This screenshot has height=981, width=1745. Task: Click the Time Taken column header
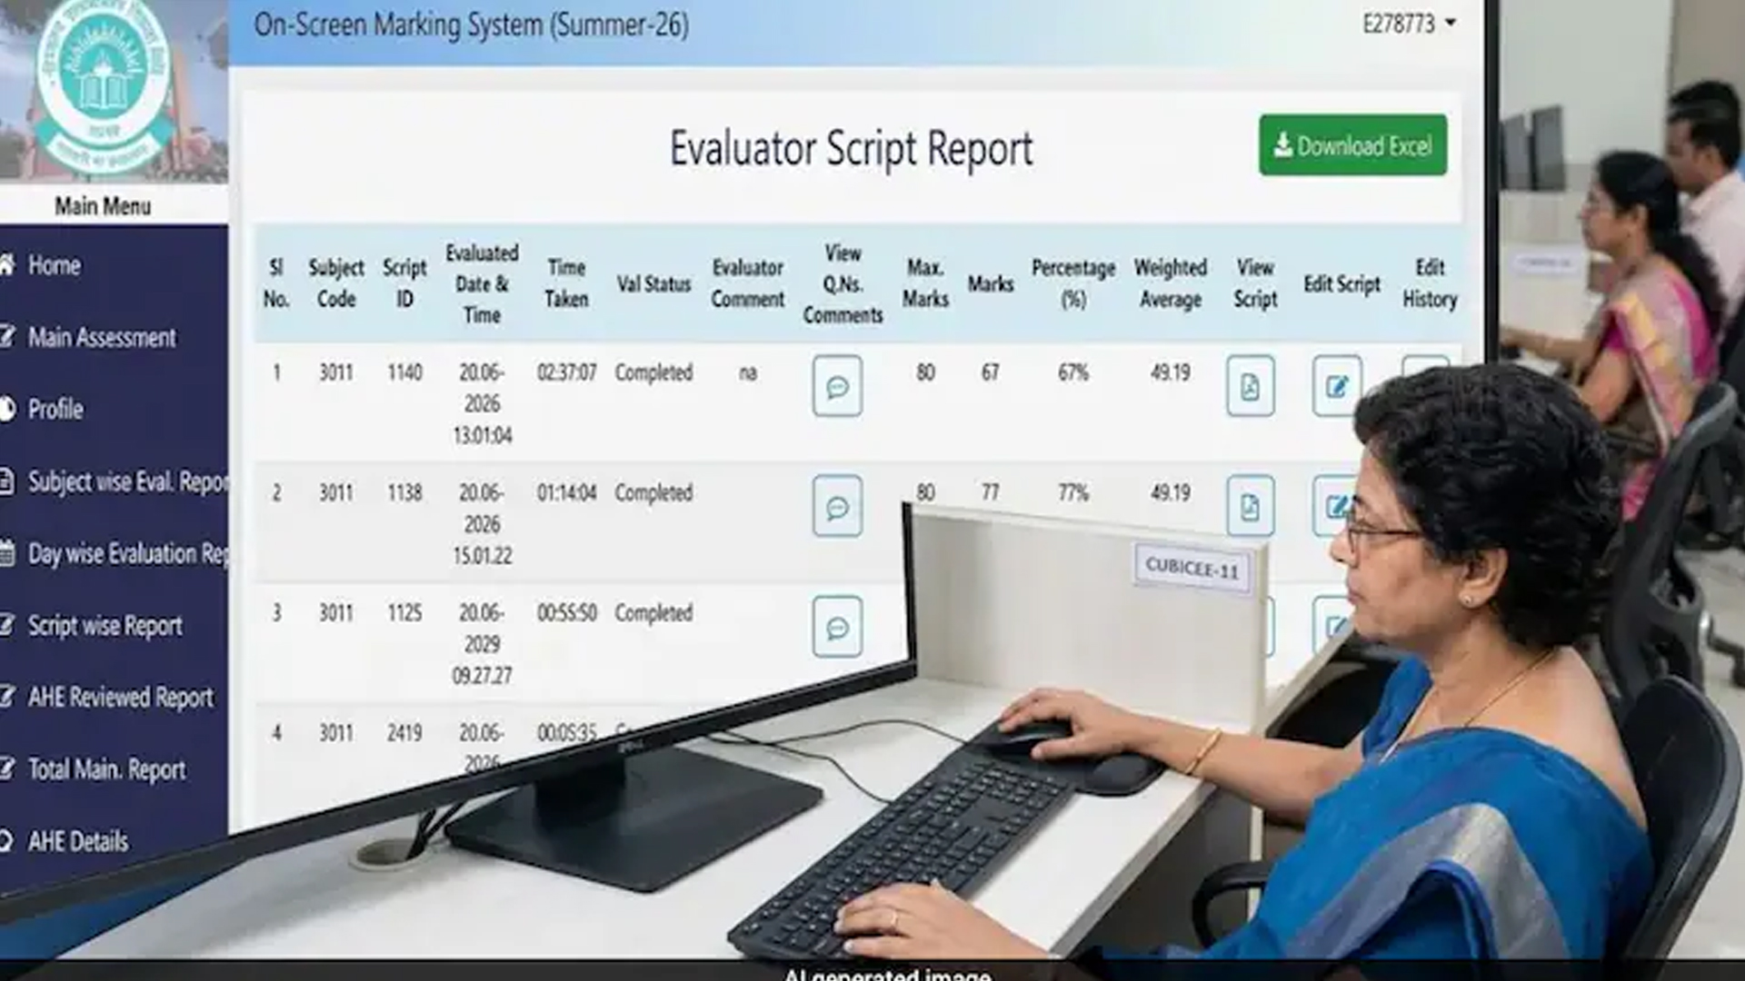click(x=566, y=283)
